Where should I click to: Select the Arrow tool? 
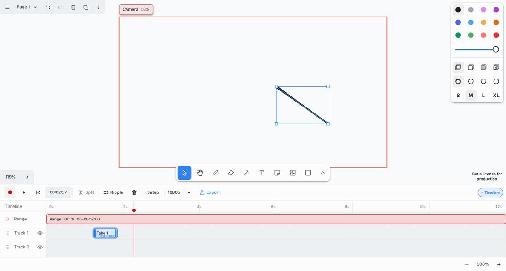[246, 173]
